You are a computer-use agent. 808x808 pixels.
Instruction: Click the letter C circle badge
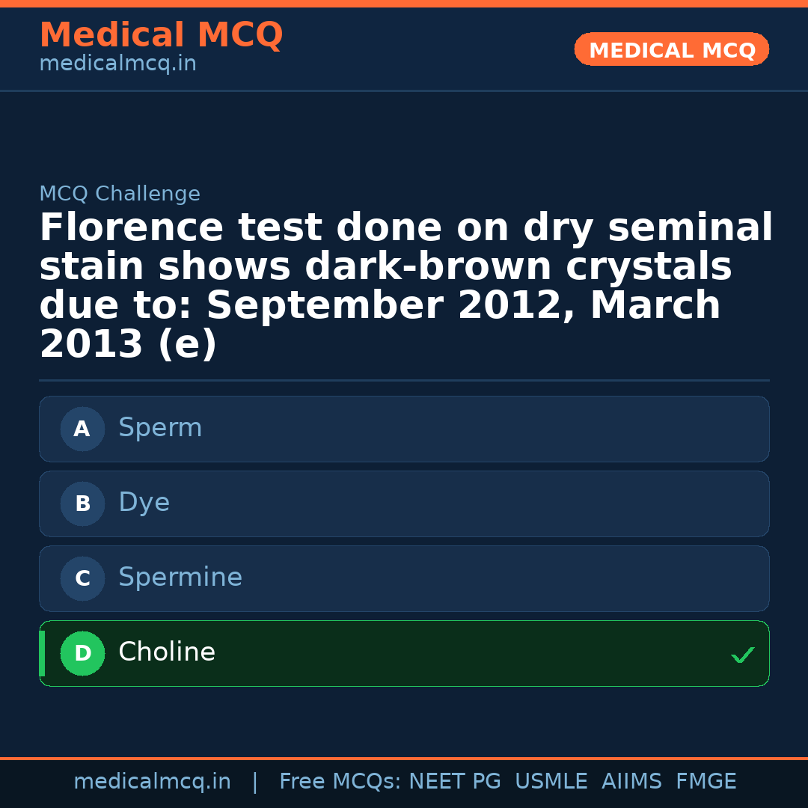coord(82,579)
